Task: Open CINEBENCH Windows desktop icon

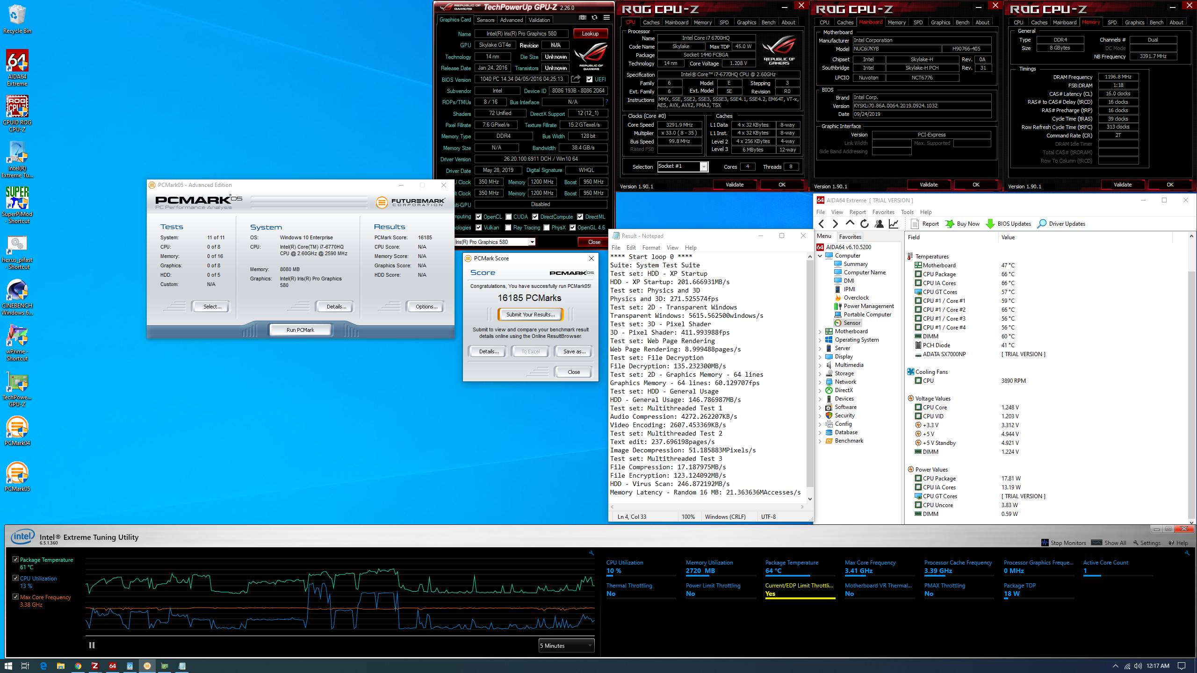Action: click(x=17, y=297)
